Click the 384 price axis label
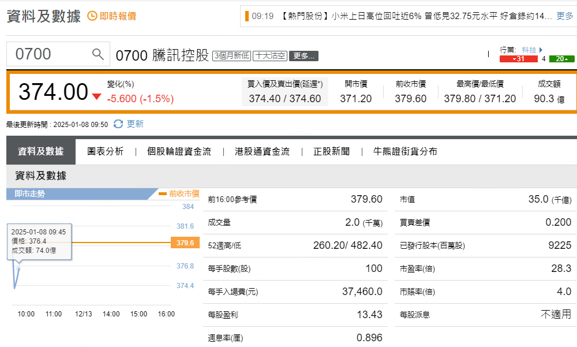The image size is (577, 347). pos(188,207)
